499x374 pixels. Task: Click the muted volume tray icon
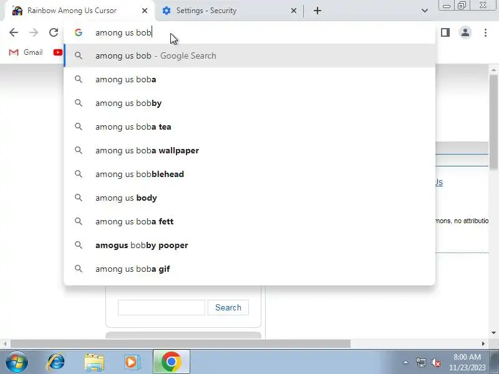click(435, 362)
